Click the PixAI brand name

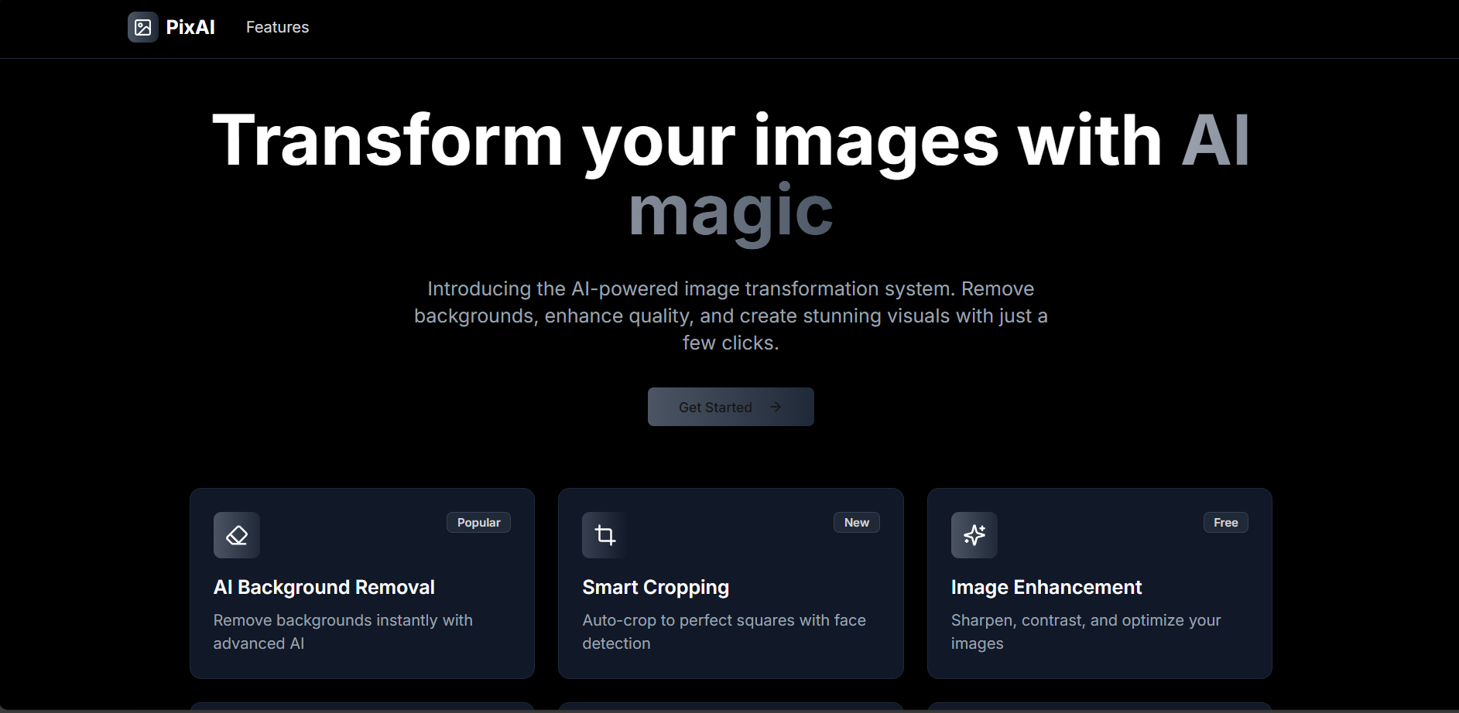(190, 26)
